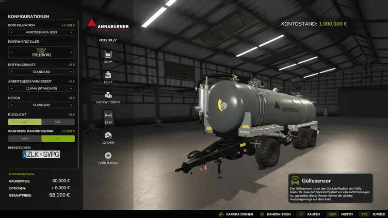The image size is (388, 218).
Task: Switch to previous Reifenvariante option
Action: pyautogui.click(x=11, y=72)
